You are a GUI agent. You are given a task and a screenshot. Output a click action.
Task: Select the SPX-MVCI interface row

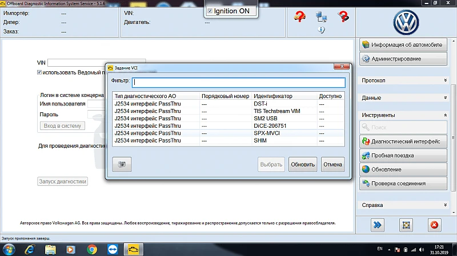tap(228, 133)
